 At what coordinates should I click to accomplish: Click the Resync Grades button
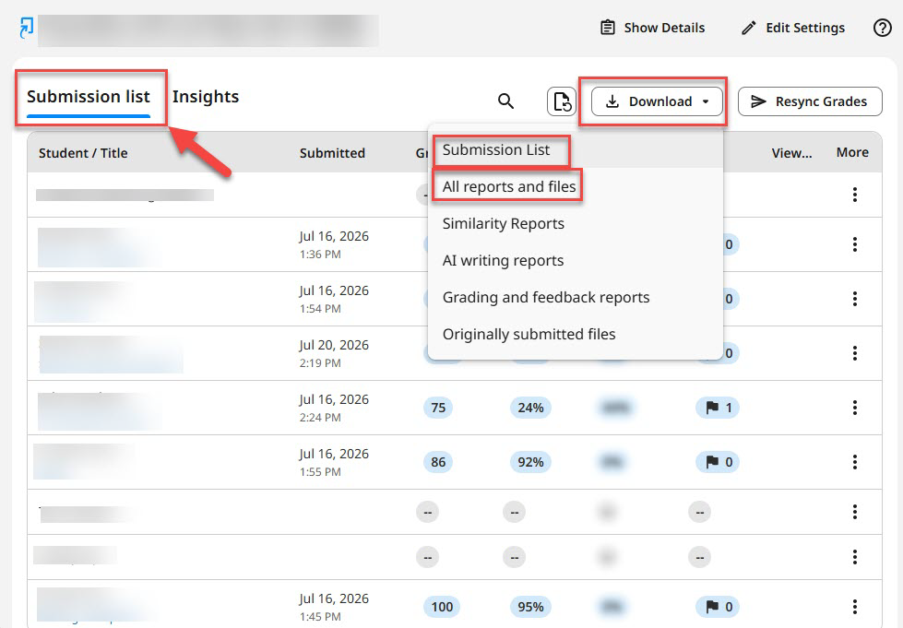(810, 101)
